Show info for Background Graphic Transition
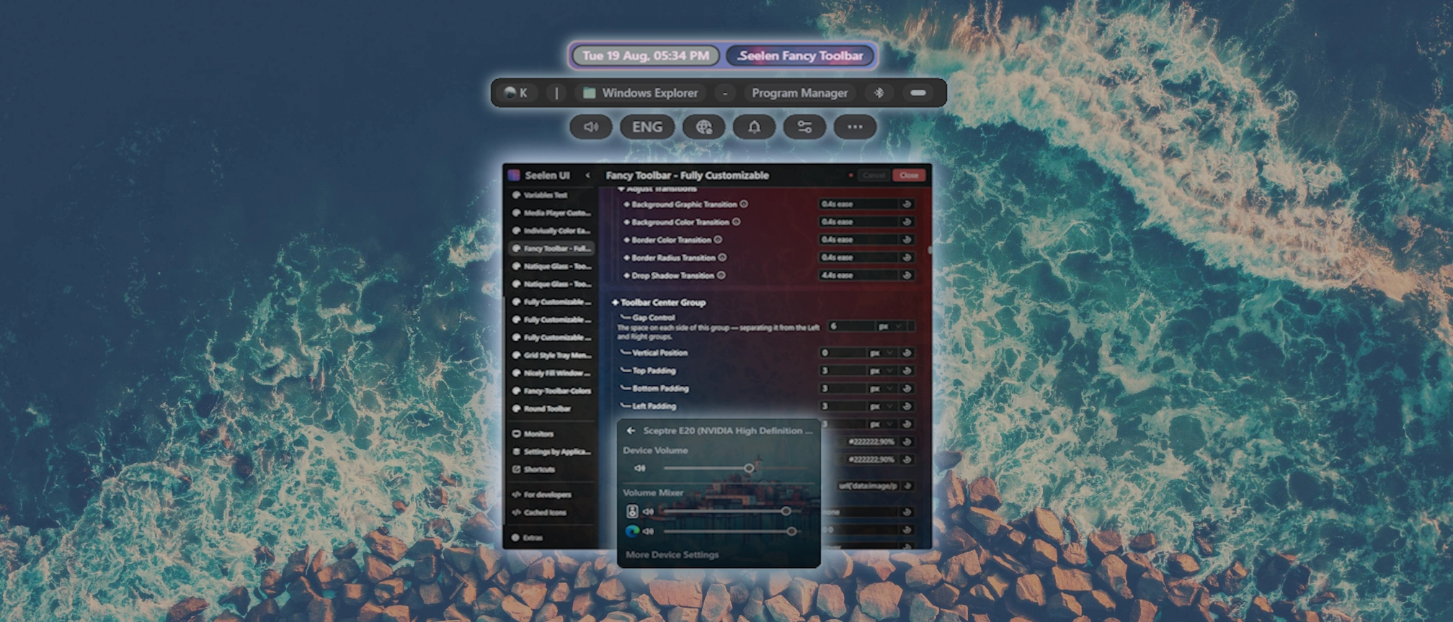 point(744,204)
